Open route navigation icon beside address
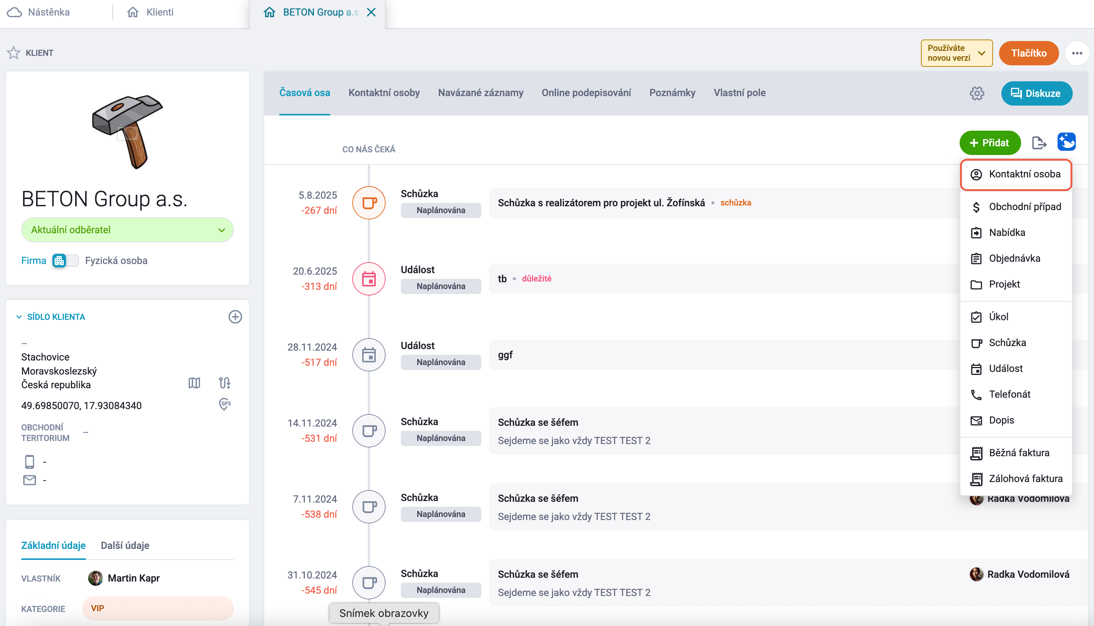Viewport: 1094px width, 626px height. 225,383
